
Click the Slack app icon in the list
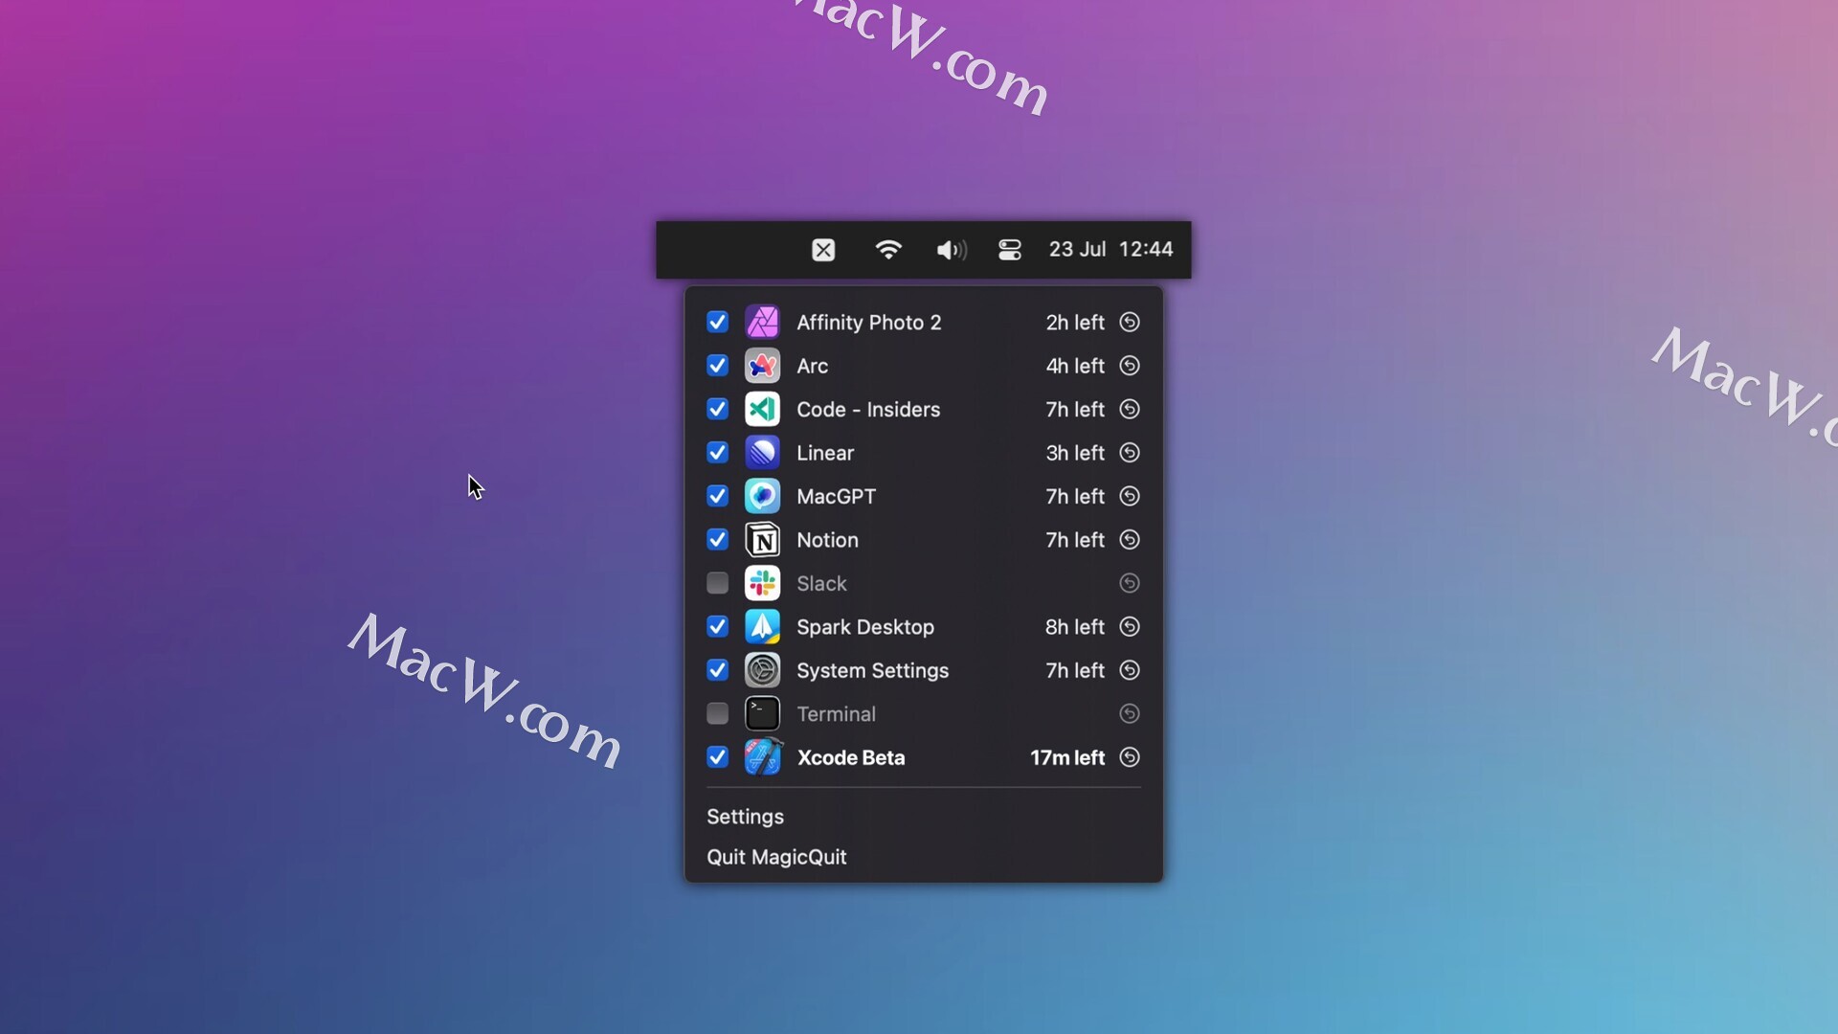[762, 583]
